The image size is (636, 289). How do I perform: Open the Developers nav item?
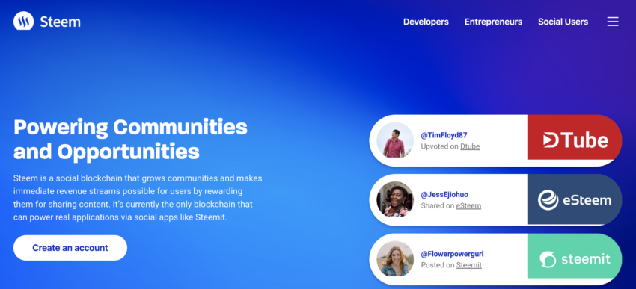click(426, 22)
